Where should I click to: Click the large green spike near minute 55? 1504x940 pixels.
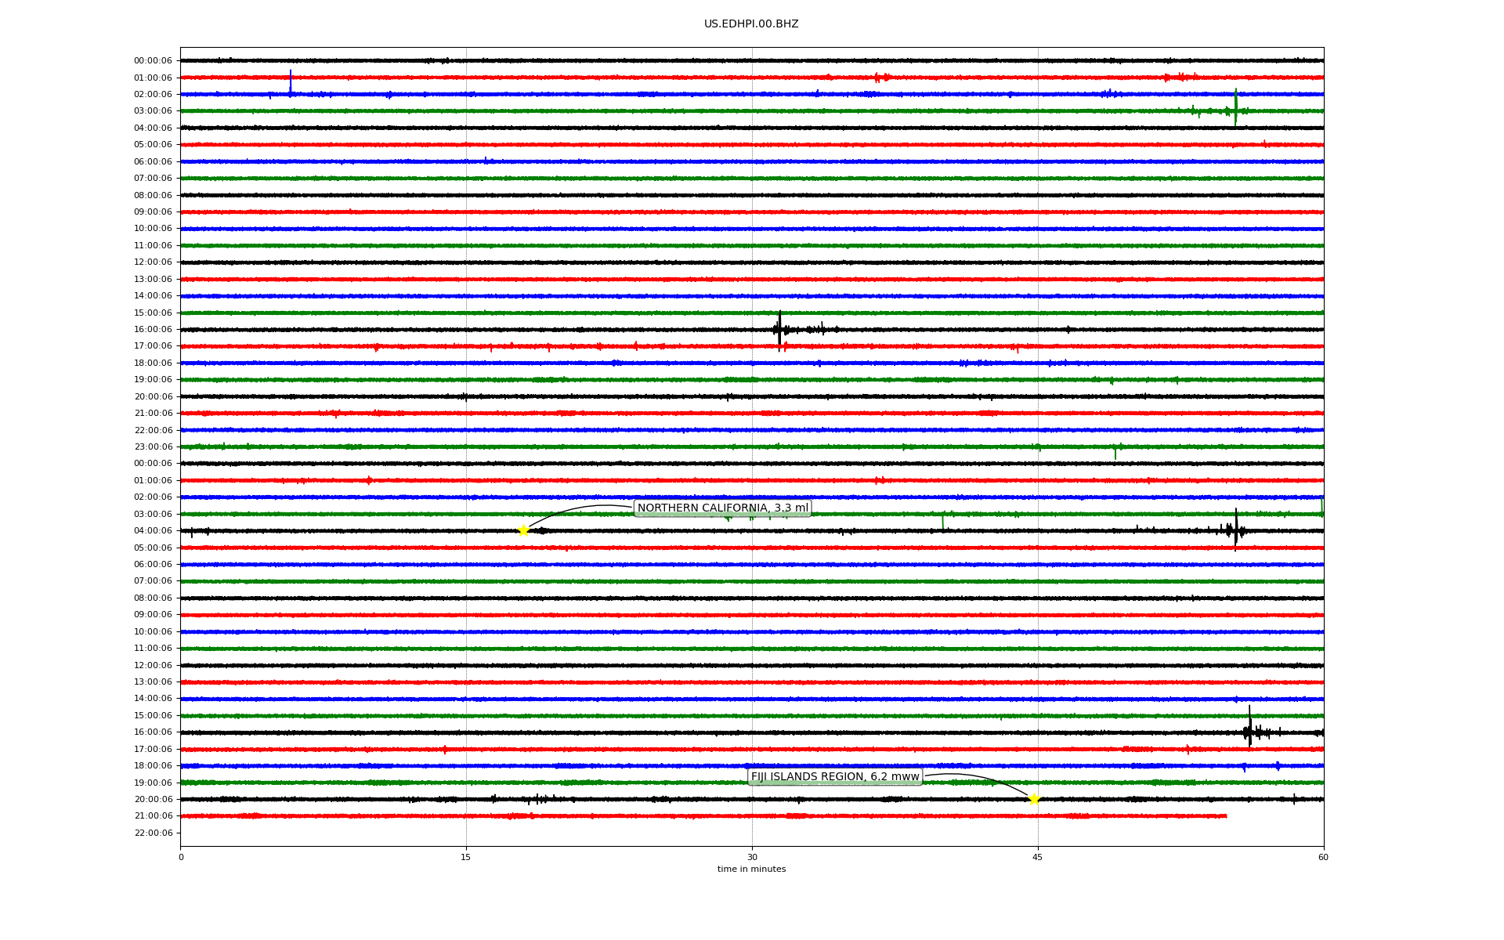point(1236,107)
